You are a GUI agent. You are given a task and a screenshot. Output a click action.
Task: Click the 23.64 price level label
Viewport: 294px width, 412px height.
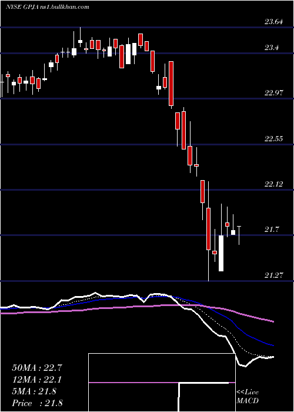pos(273,22)
